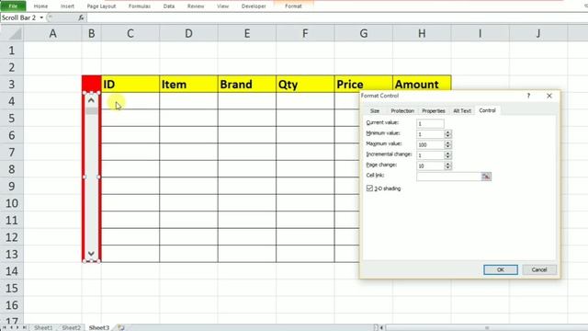The width and height of the screenshot is (588, 331).
Task: Toggle the 3-D shading checkbox
Action: (369, 188)
